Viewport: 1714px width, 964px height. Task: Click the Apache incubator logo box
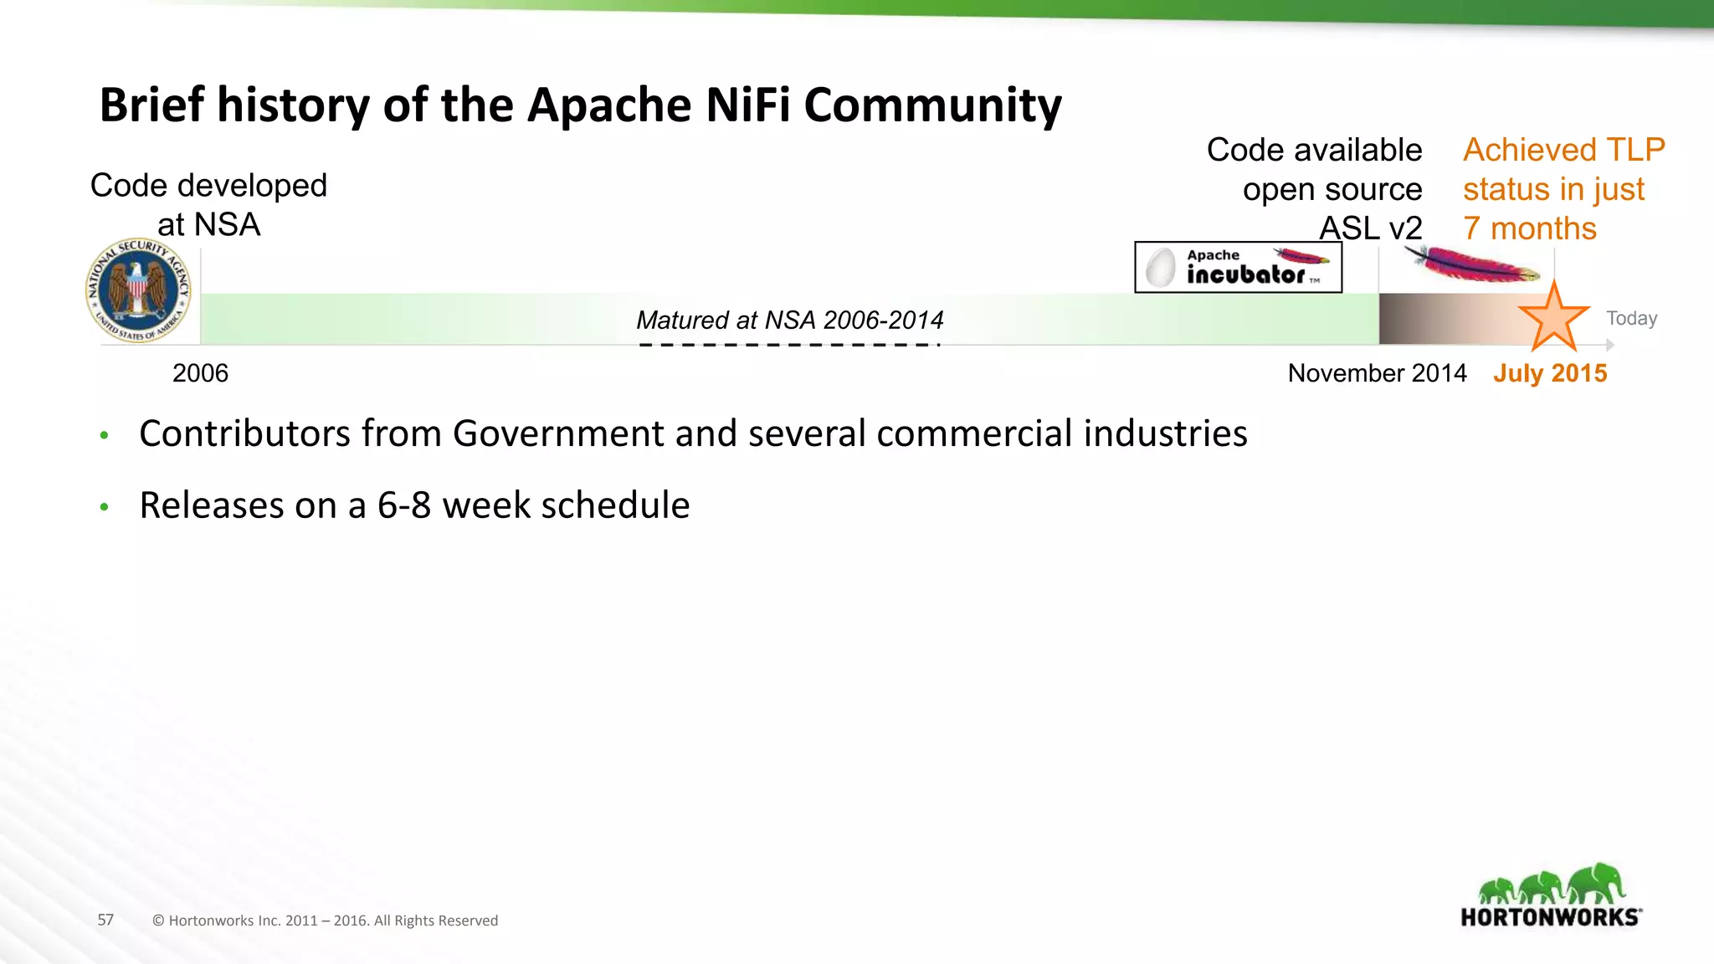[1238, 267]
